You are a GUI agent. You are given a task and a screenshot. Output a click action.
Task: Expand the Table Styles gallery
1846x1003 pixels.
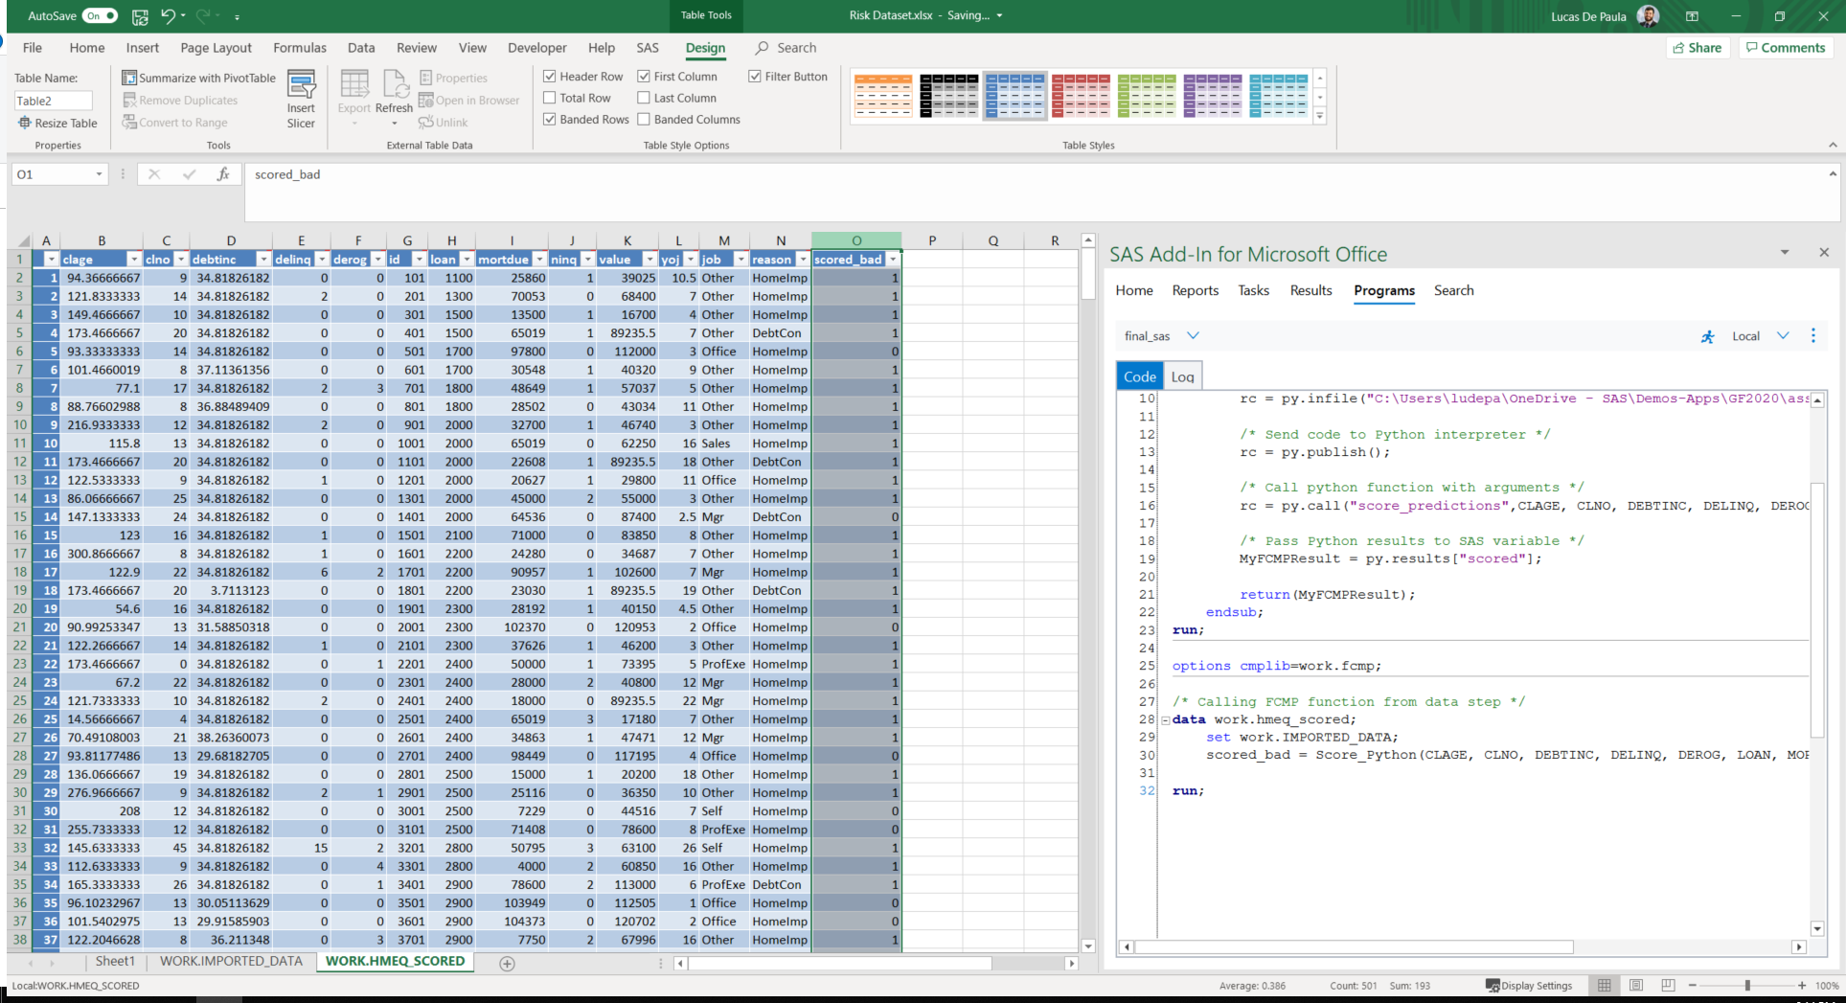click(x=1320, y=116)
